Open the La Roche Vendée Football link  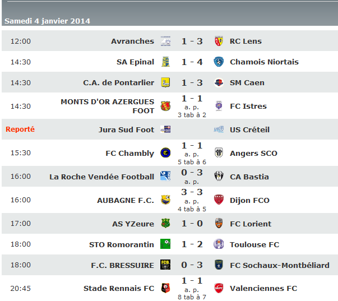point(101,177)
